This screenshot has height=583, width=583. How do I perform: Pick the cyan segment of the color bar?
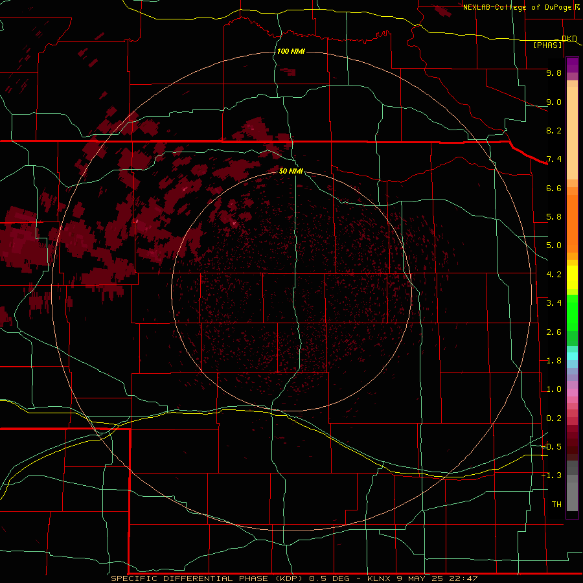coord(572,356)
